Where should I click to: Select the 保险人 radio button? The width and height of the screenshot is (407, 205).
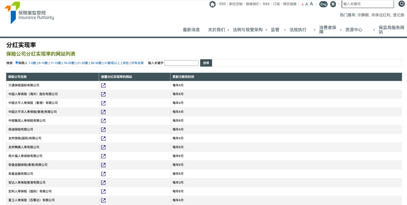point(17,63)
